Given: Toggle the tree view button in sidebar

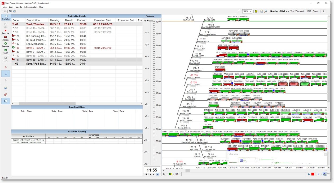Looking at the screenshot, I should [x=6, y=73].
